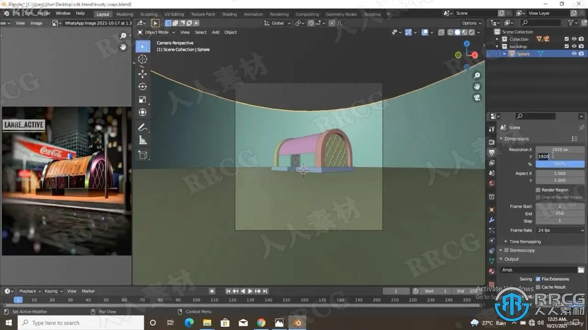Viewport: 588px width, 330px height.
Task: Select the Annotate tool
Action: (x=142, y=127)
